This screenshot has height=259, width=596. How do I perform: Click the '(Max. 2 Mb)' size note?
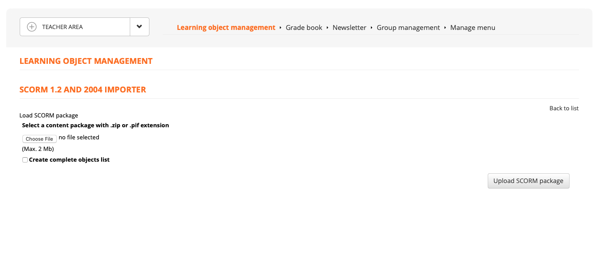coord(38,149)
